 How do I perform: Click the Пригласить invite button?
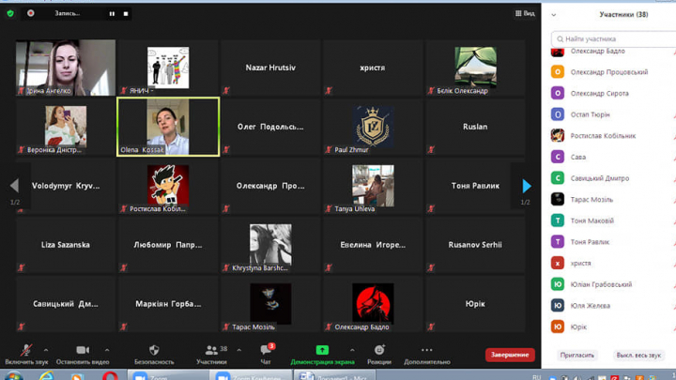pos(576,356)
